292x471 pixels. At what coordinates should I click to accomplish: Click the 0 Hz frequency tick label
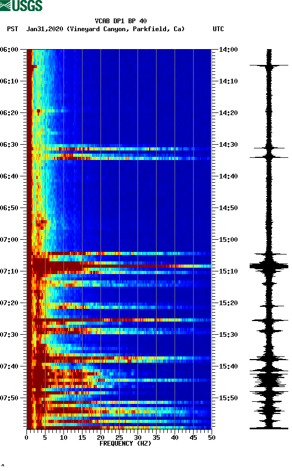tap(26, 438)
